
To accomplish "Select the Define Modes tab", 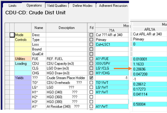I will pos(83,6).
